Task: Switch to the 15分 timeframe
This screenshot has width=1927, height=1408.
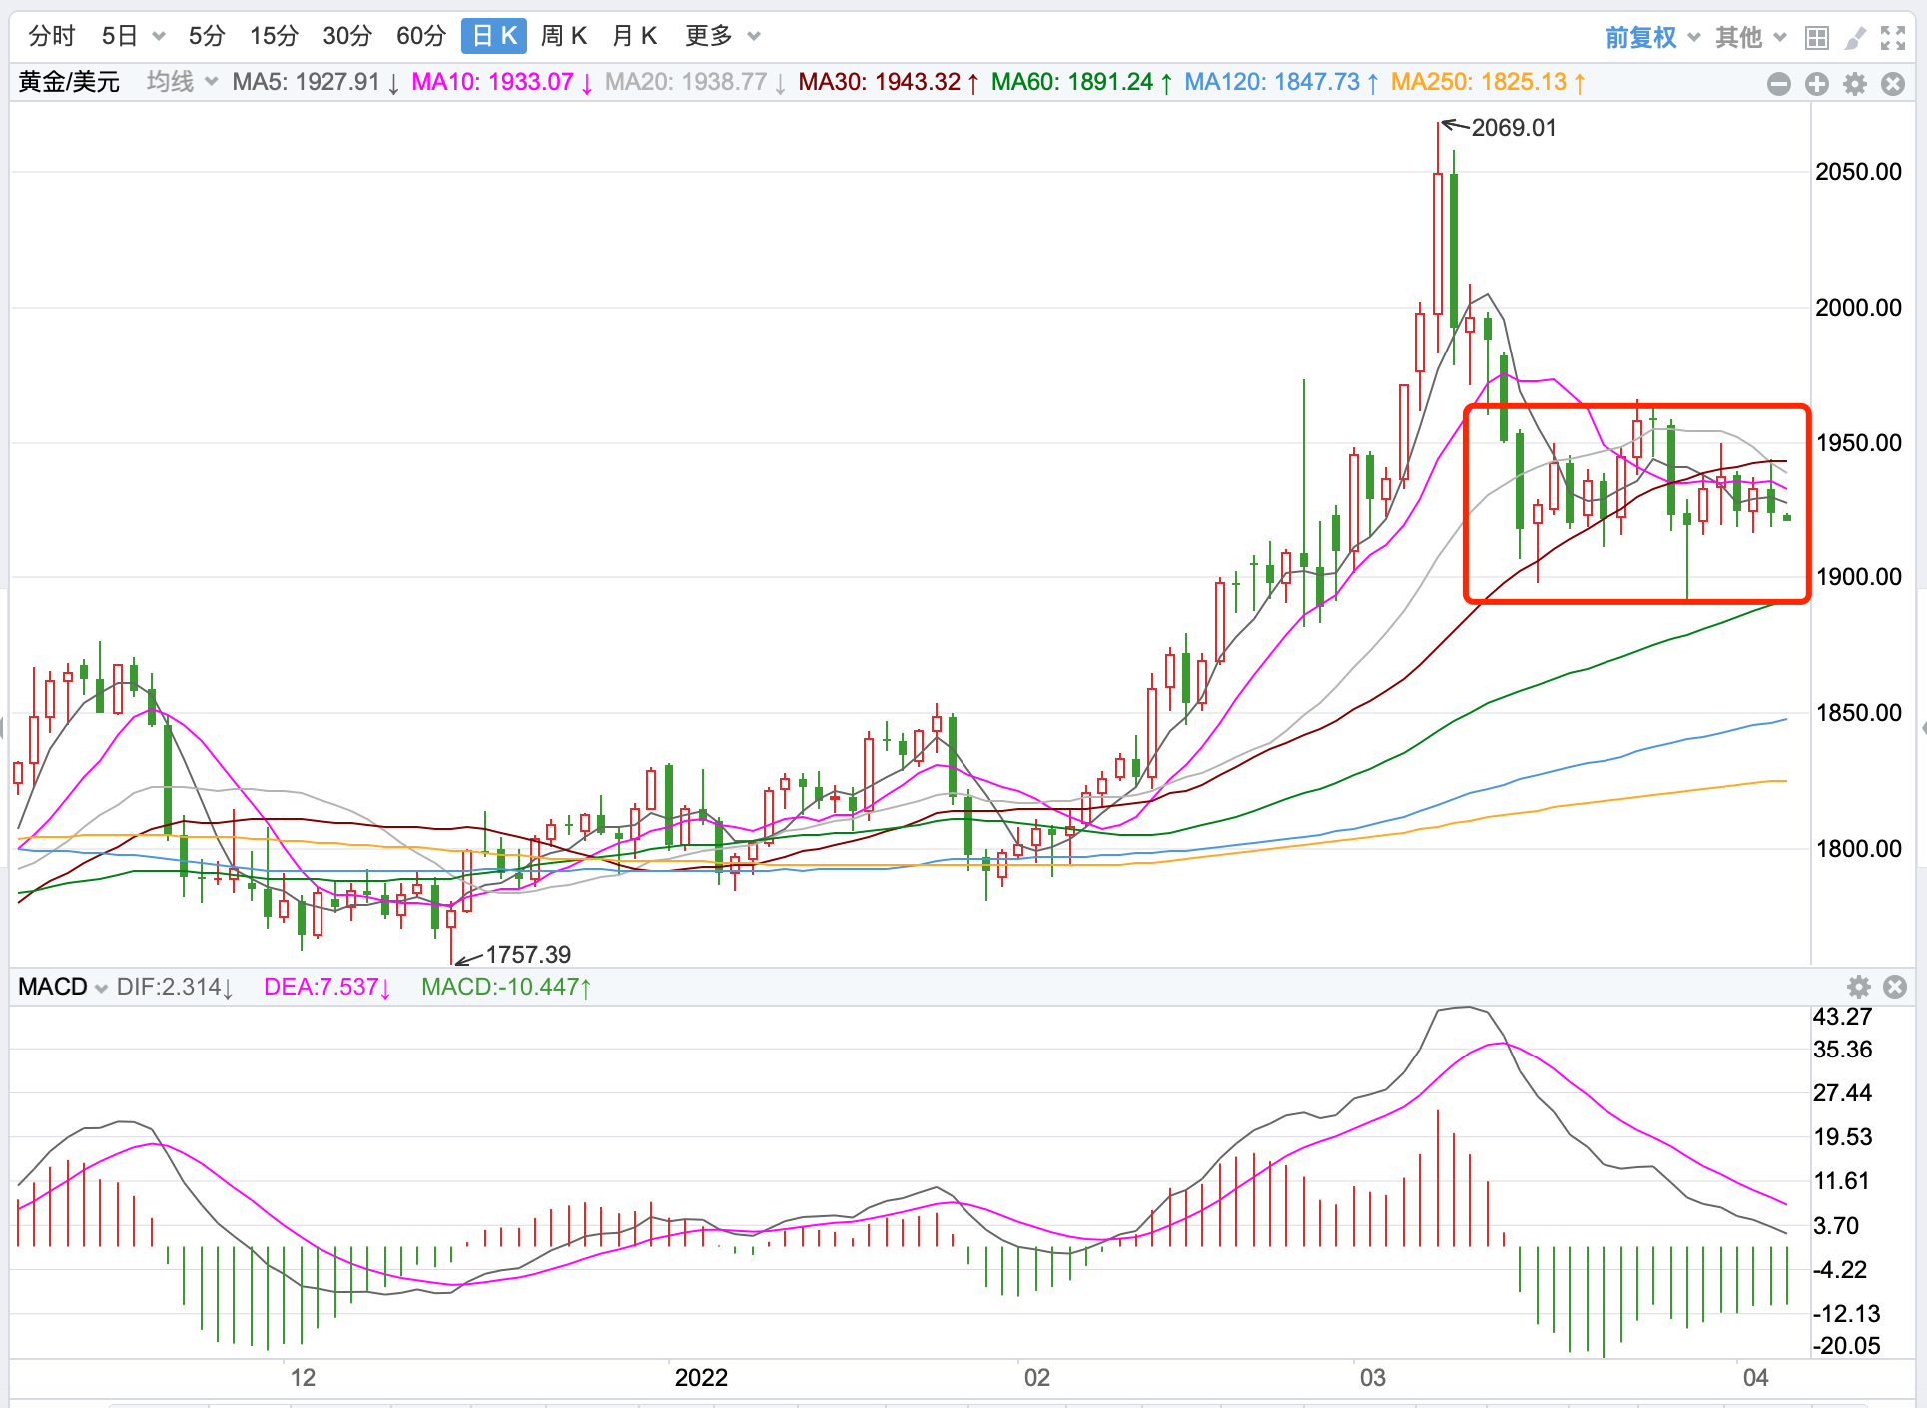Action: (274, 36)
